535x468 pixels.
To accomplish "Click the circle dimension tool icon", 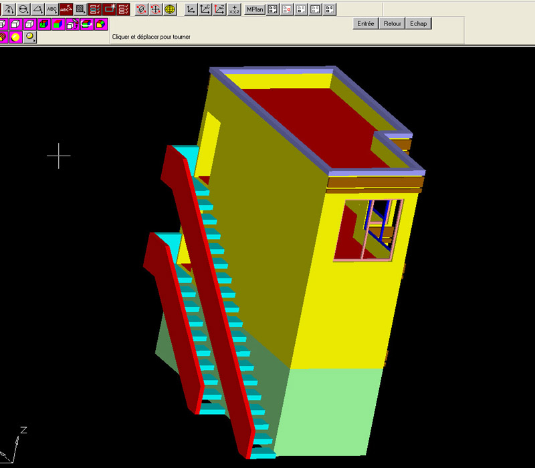I will (23, 9).
